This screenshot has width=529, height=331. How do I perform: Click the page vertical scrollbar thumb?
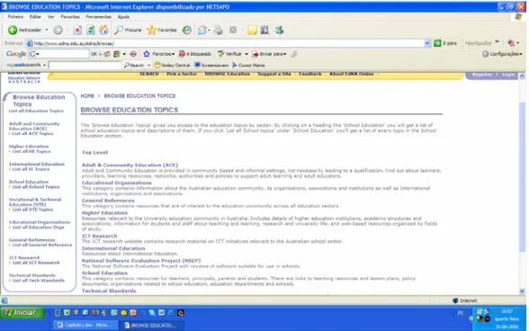(x=522, y=177)
